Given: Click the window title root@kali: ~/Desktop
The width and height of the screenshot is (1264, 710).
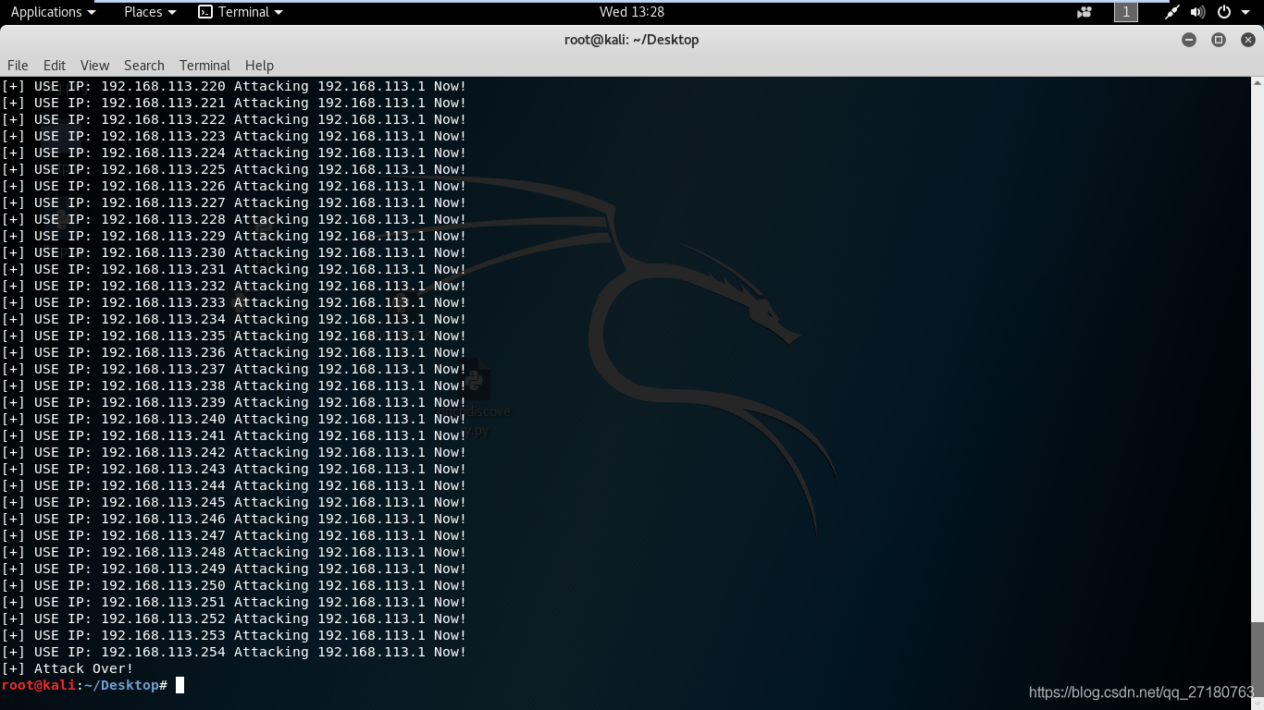Looking at the screenshot, I should tap(631, 40).
